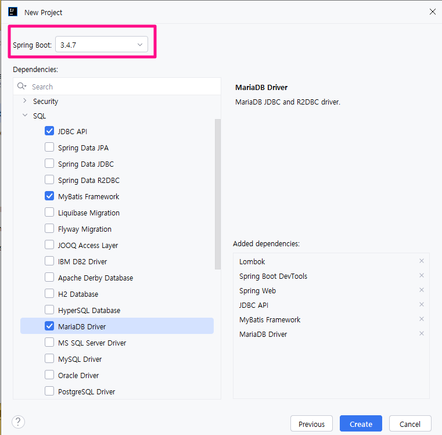The width and height of the screenshot is (442, 435).
Task: Expand the Security category
Action: point(25,100)
